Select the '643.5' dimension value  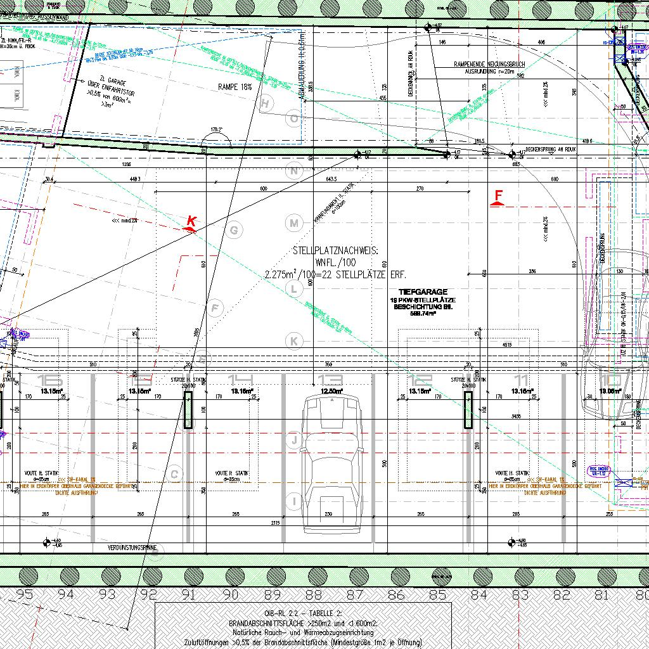pyautogui.click(x=331, y=179)
